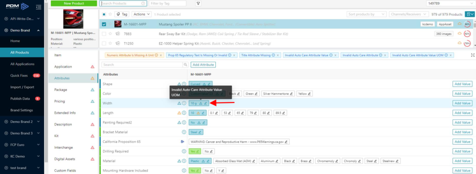
Task: Click the Add Attribute button
Action: click(203, 65)
